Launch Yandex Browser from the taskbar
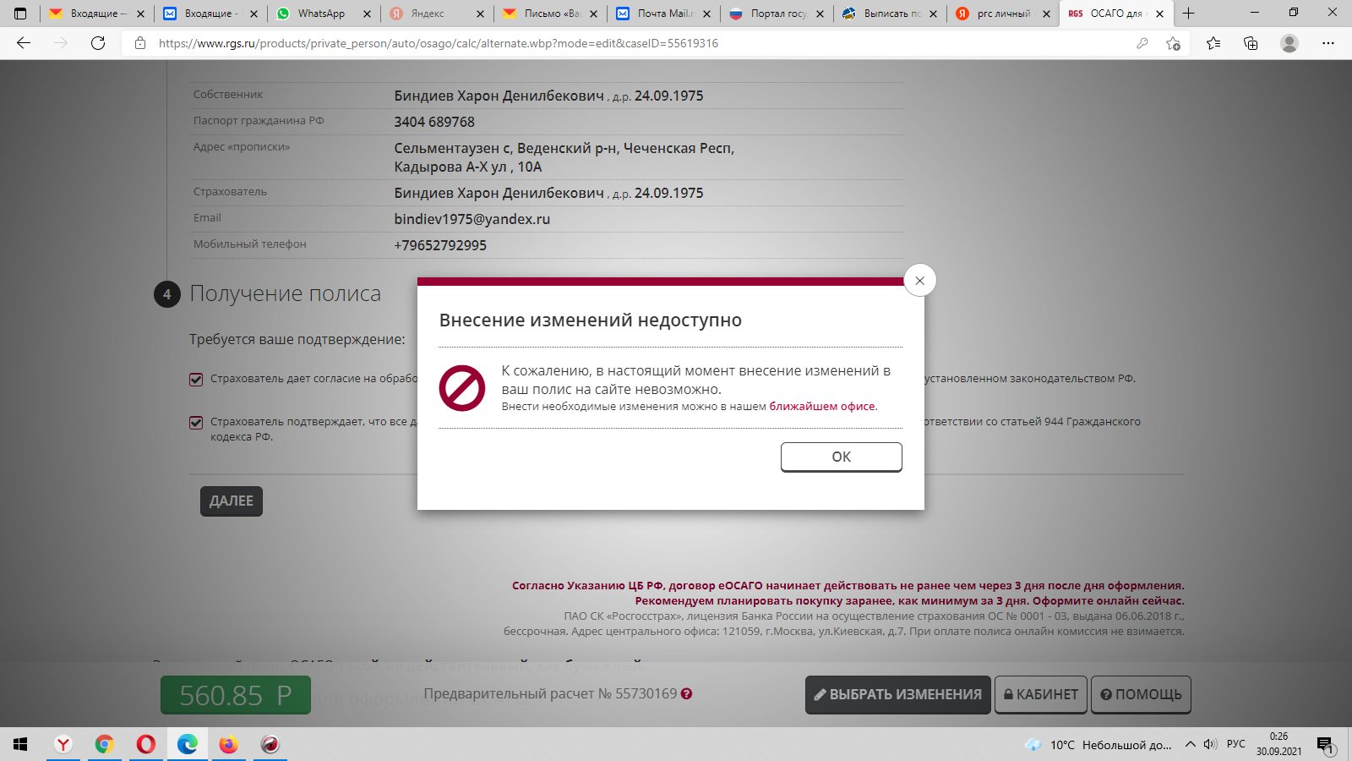This screenshot has height=761, width=1352. pos(63,744)
